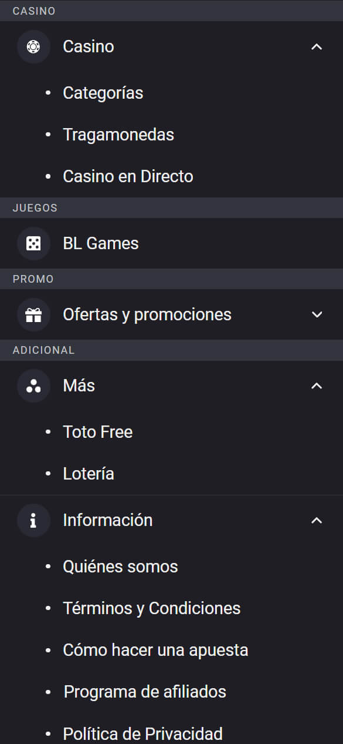Click the BL Games dice icon
343x744 pixels.
[x=33, y=243]
